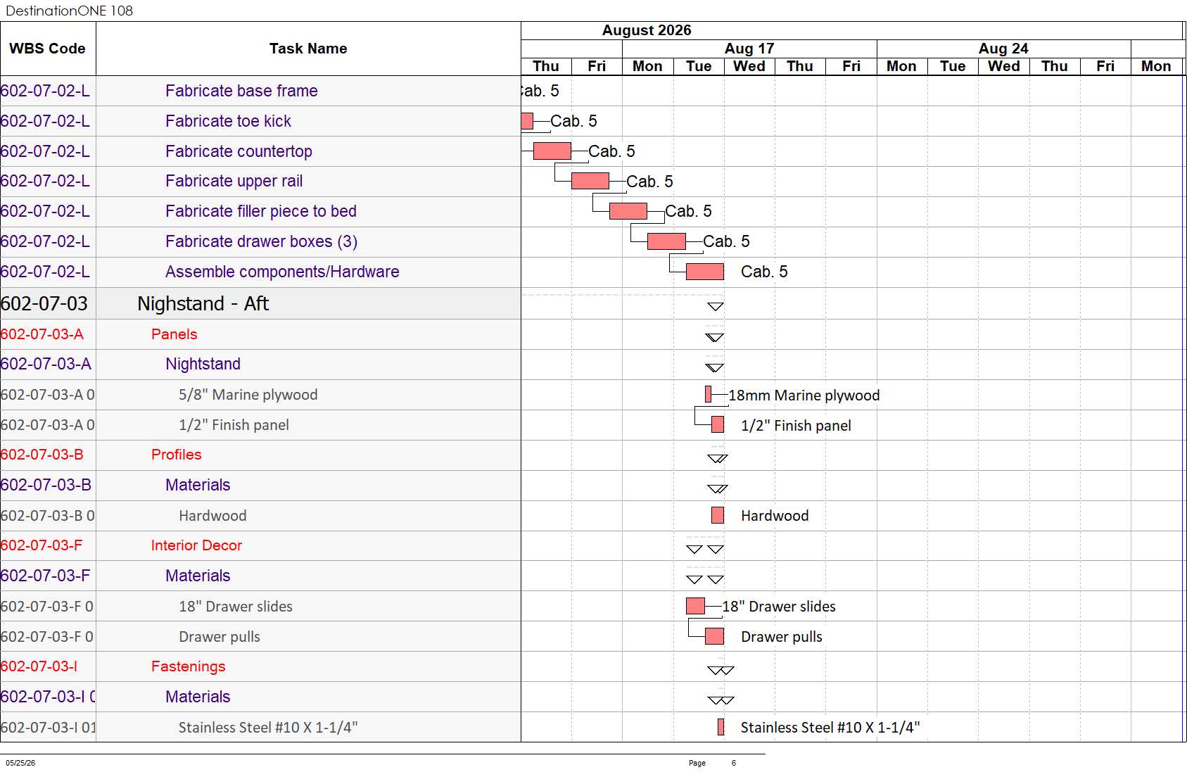Click the '5/8" Marine plywood' task name
The width and height of the screenshot is (1187, 772).
click(248, 395)
